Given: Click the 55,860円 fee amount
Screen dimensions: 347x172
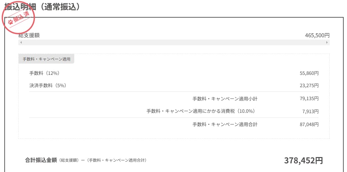Looking at the screenshot, I should pos(309,73).
